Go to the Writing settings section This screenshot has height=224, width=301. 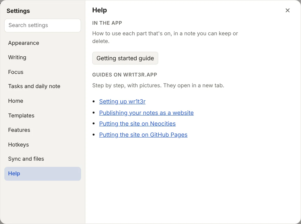(x=43, y=57)
